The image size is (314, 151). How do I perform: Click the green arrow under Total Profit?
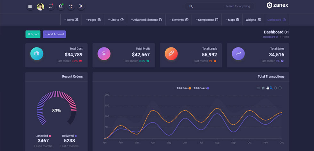coord(148,61)
